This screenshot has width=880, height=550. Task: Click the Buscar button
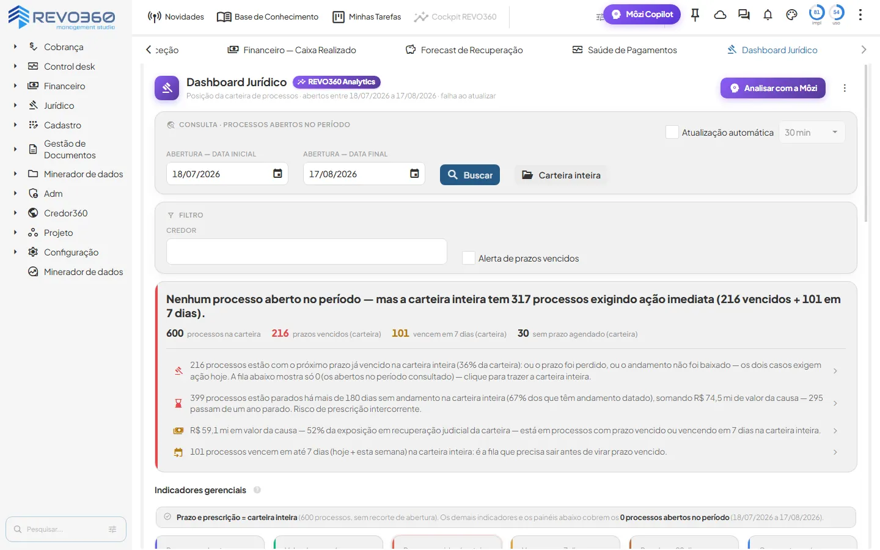[470, 175]
